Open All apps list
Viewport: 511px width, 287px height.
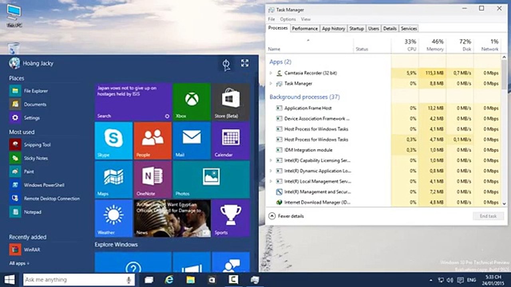19,263
